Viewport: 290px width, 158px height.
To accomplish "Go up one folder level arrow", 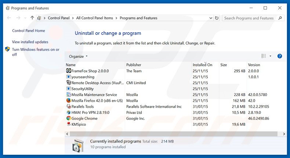I will (32, 18).
